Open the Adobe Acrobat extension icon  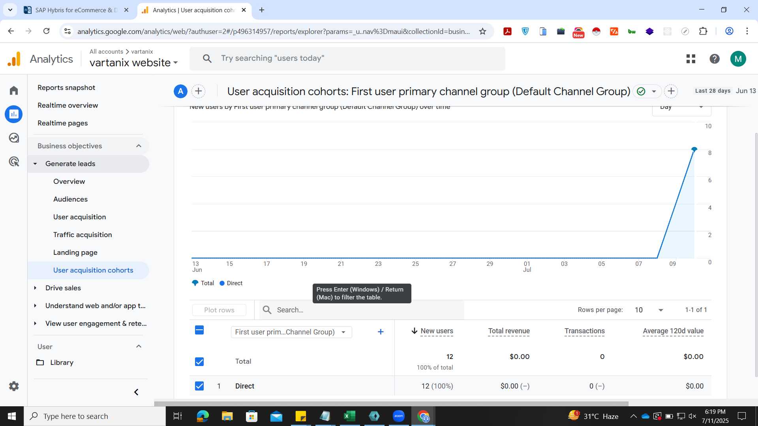coord(508,31)
